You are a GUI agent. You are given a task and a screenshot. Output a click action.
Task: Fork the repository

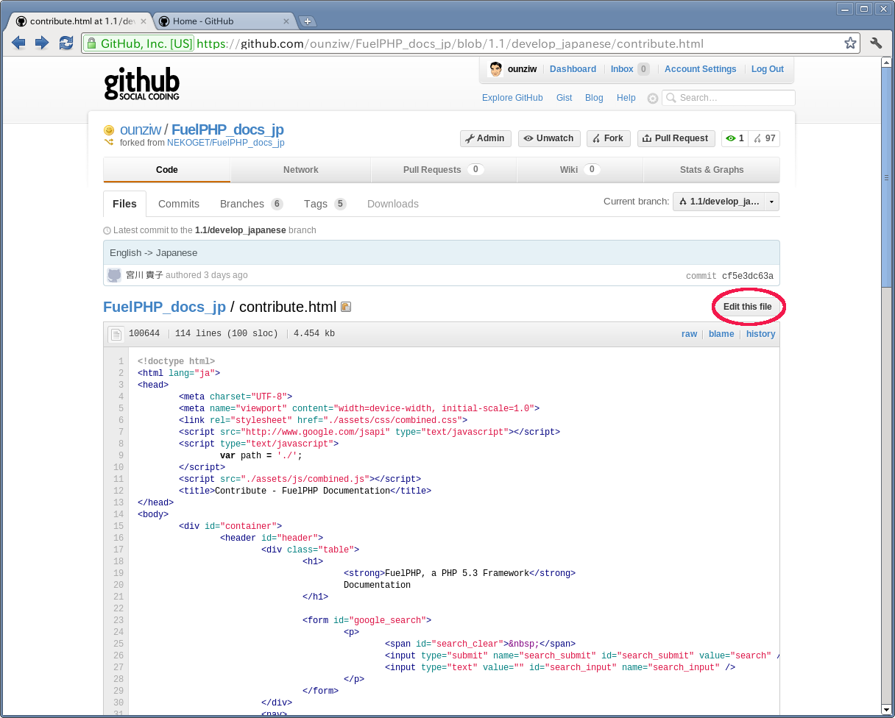(x=608, y=138)
